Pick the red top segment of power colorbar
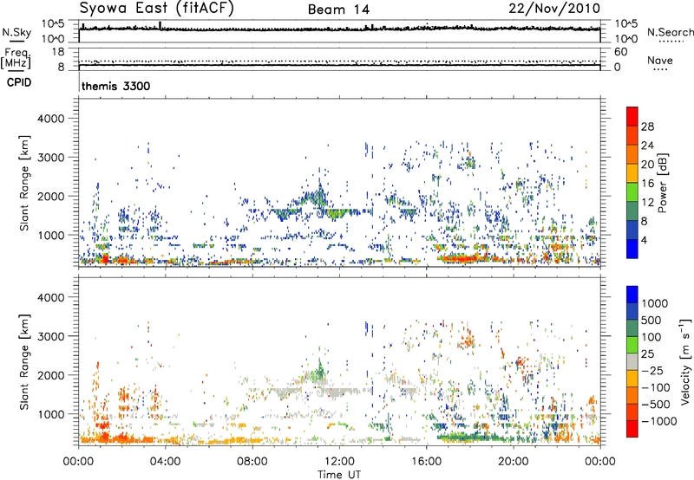The height and width of the screenshot is (480, 694). [632, 116]
